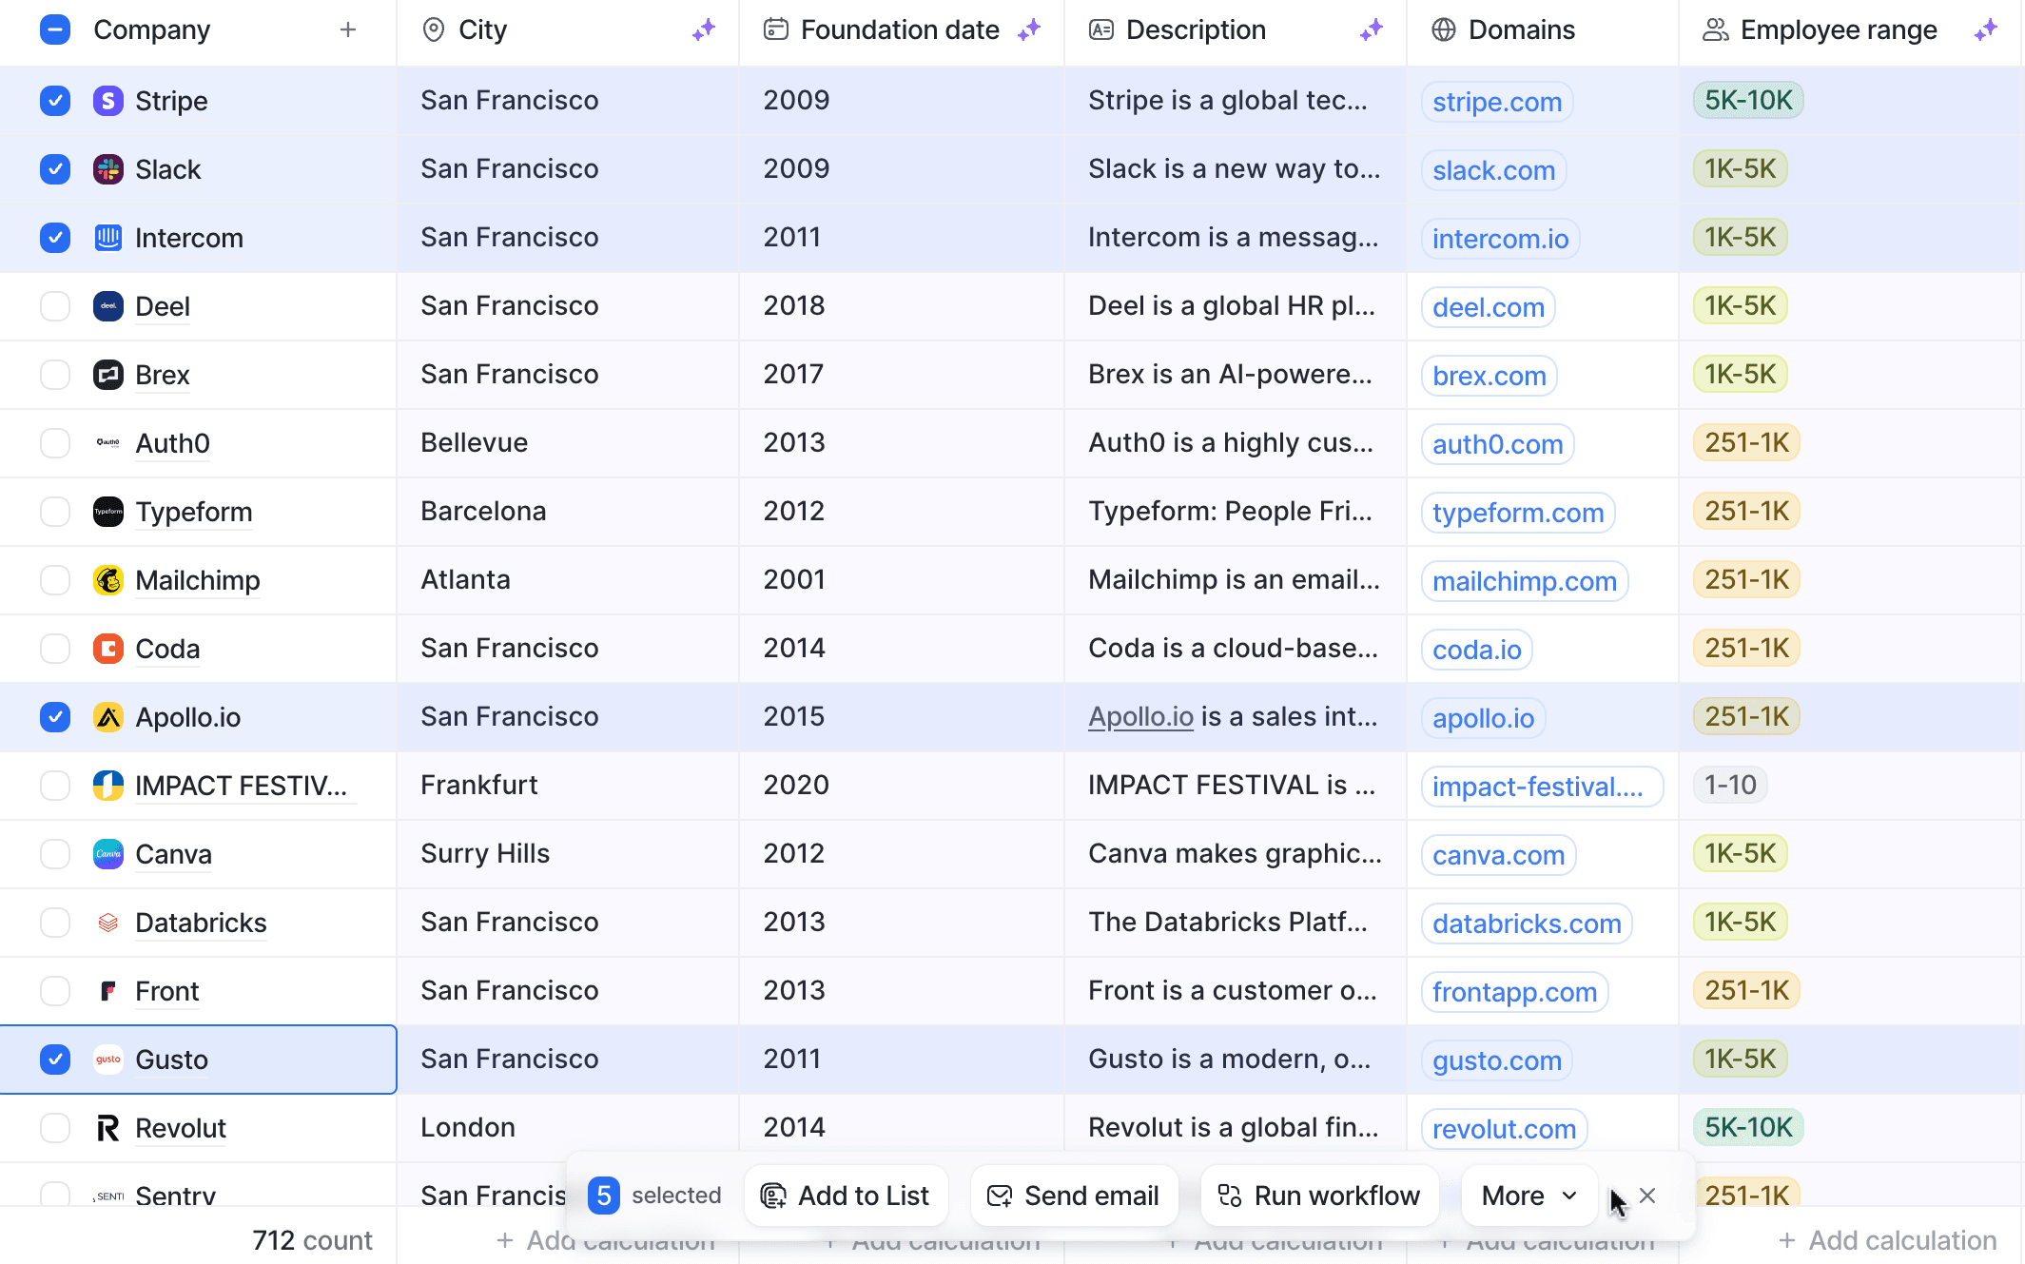Click Add to List button
This screenshot has height=1264, width=2025.
[x=846, y=1196]
